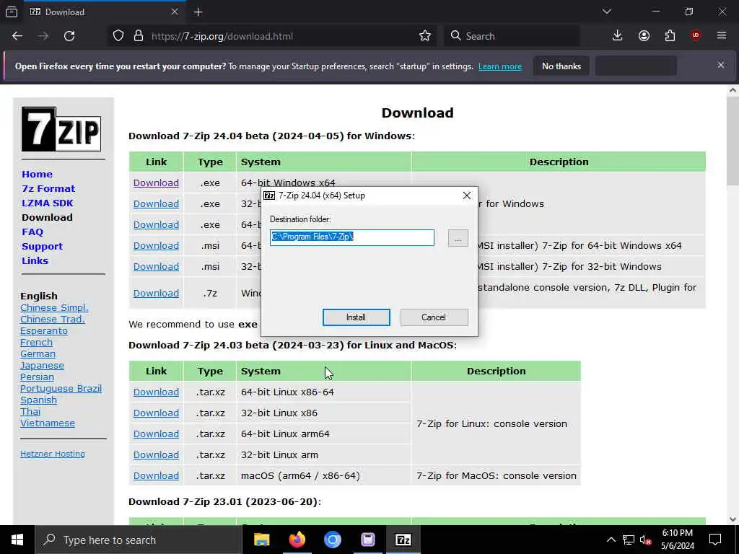Switch language to French

[36, 343]
